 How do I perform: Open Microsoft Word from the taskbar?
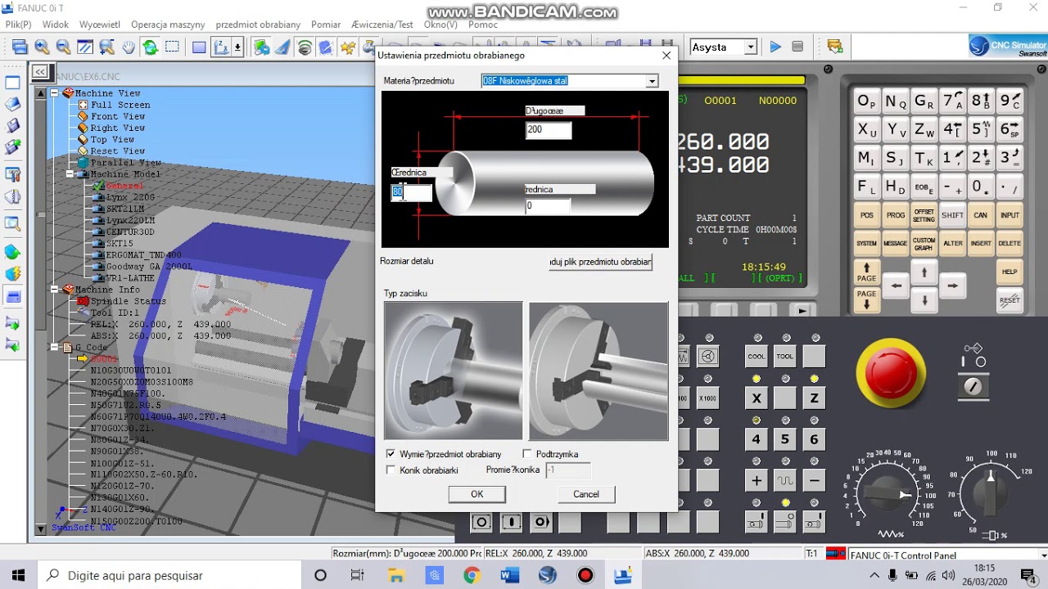click(x=509, y=575)
